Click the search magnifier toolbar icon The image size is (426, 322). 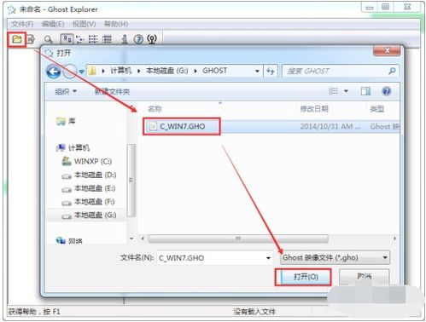pyautogui.click(x=48, y=39)
